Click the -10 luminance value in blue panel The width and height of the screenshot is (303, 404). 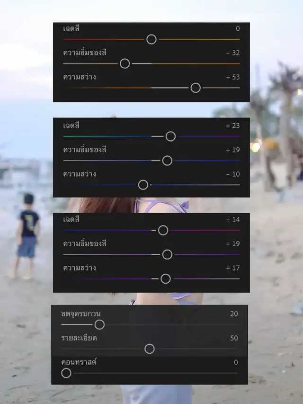tap(233, 174)
